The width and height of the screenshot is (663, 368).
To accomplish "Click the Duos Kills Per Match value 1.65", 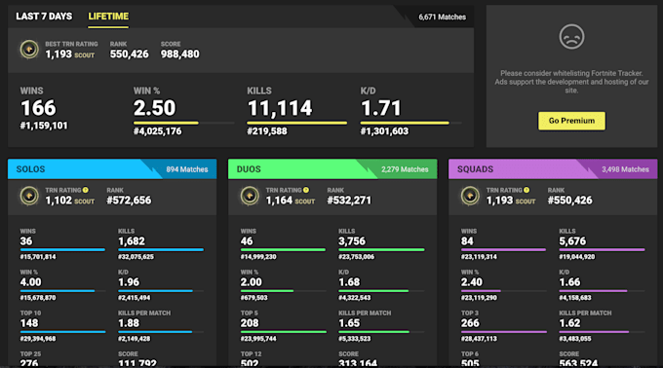I will pyautogui.click(x=349, y=323).
